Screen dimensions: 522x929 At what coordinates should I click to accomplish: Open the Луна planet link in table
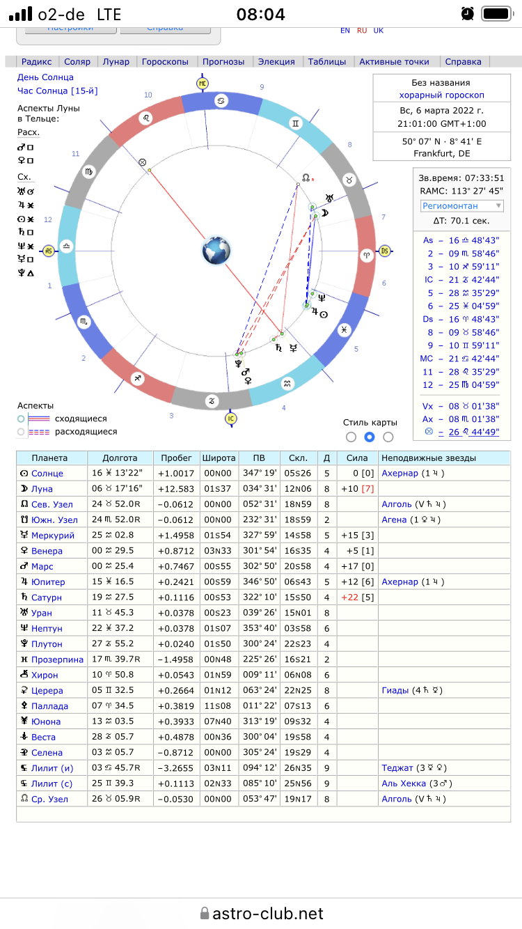[43, 489]
